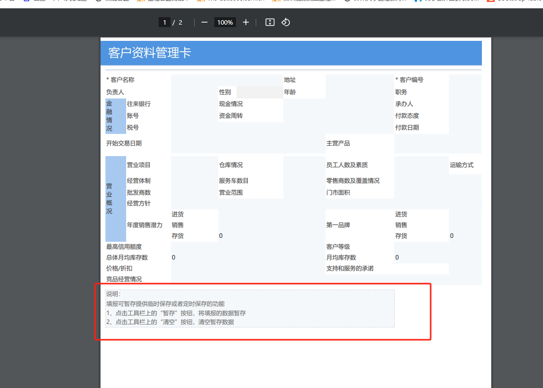The height and width of the screenshot is (388, 543).
Task: Click the * 客户名称 label
Action: tap(120, 80)
